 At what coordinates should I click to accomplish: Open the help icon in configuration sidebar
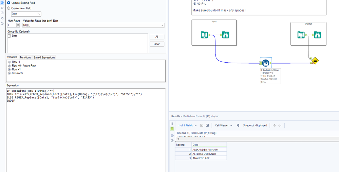[x=2, y=23]
